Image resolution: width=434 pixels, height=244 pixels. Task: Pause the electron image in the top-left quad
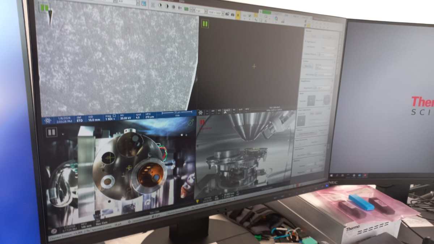[44, 8]
